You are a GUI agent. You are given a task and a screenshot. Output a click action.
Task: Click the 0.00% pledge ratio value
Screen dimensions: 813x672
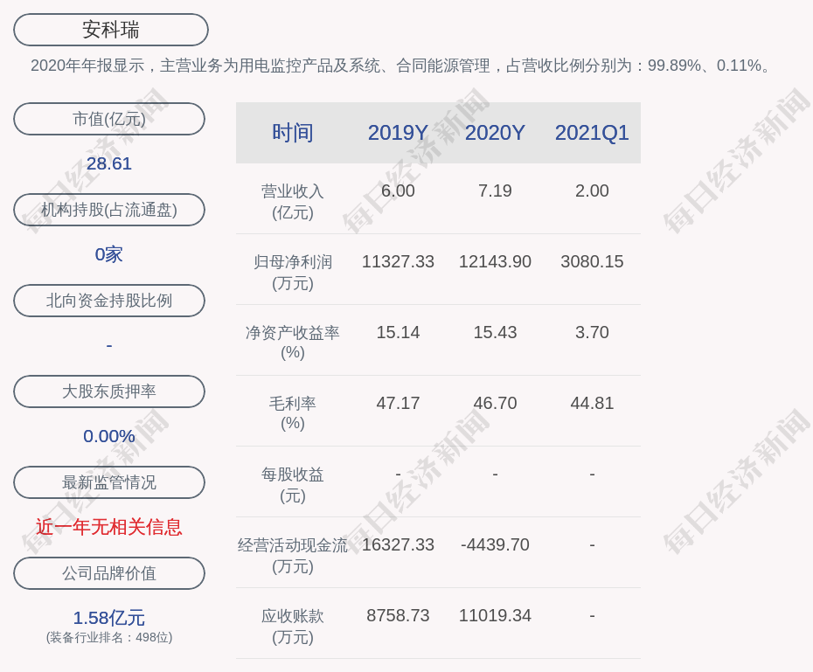(x=109, y=436)
